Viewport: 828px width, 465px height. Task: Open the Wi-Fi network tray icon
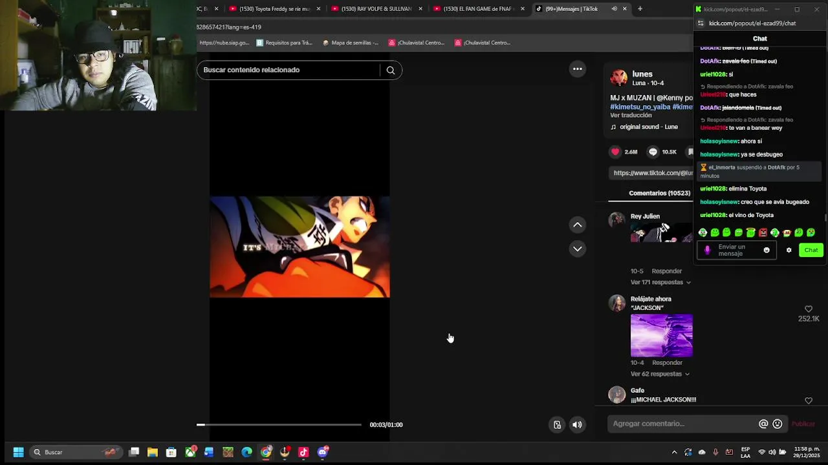click(x=762, y=452)
